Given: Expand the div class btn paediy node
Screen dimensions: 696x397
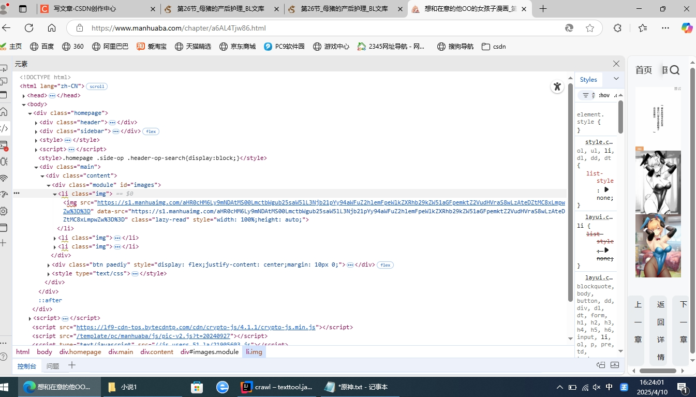Looking at the screenshot, I should pos(49,265).
